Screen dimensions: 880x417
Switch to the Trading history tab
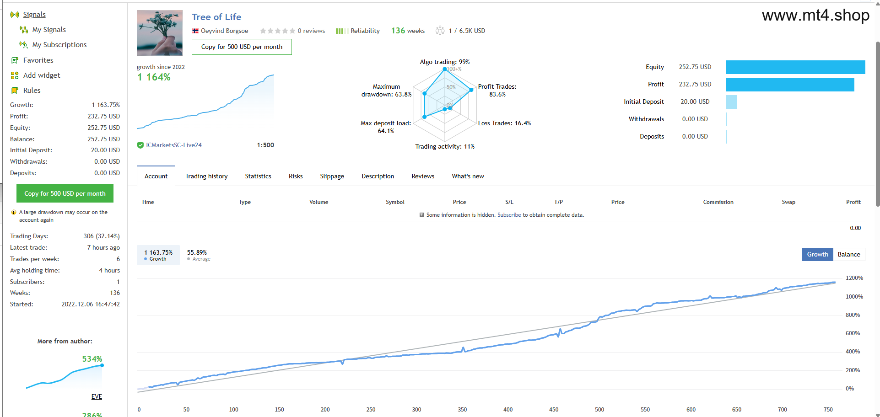click(206, 176)
